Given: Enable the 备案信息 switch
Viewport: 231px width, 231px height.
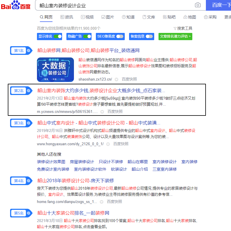Looking at the screenshot, I should (149, 36).
